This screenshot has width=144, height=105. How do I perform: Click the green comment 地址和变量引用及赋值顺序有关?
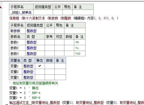(35, 83)
